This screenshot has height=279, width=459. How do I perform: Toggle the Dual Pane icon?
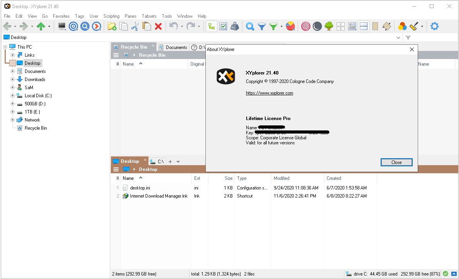[364, 26]
